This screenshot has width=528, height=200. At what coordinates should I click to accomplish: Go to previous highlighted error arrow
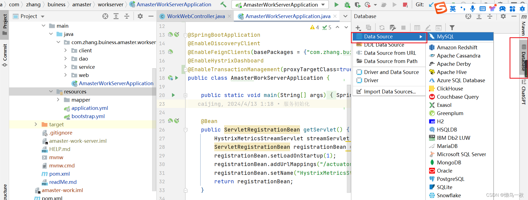point(337,27)
